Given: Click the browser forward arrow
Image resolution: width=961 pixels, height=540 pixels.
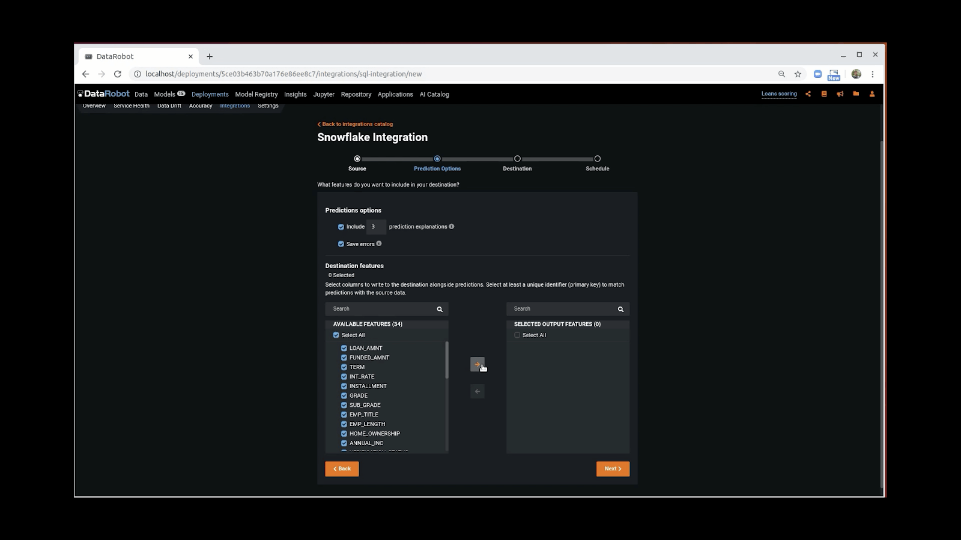Looking at the screenshot, I should tap(102, 74).
